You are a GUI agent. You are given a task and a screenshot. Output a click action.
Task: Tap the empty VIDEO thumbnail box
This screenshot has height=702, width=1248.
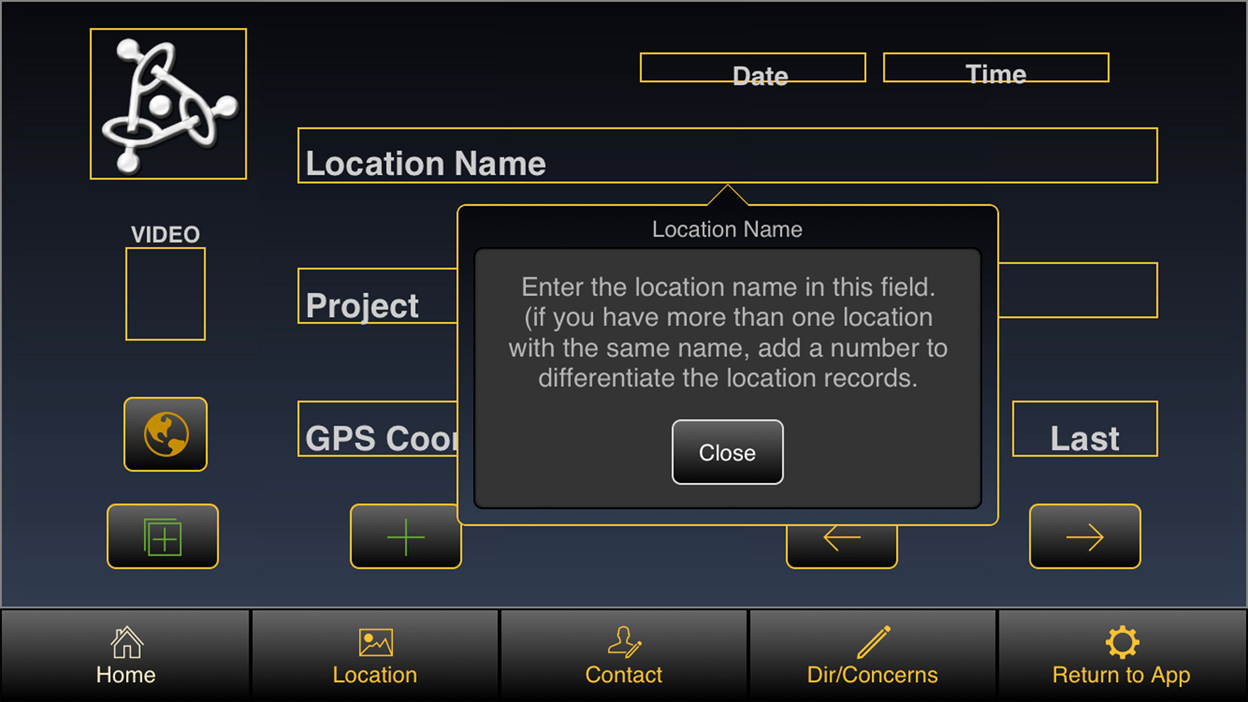[x=165, y=294]
